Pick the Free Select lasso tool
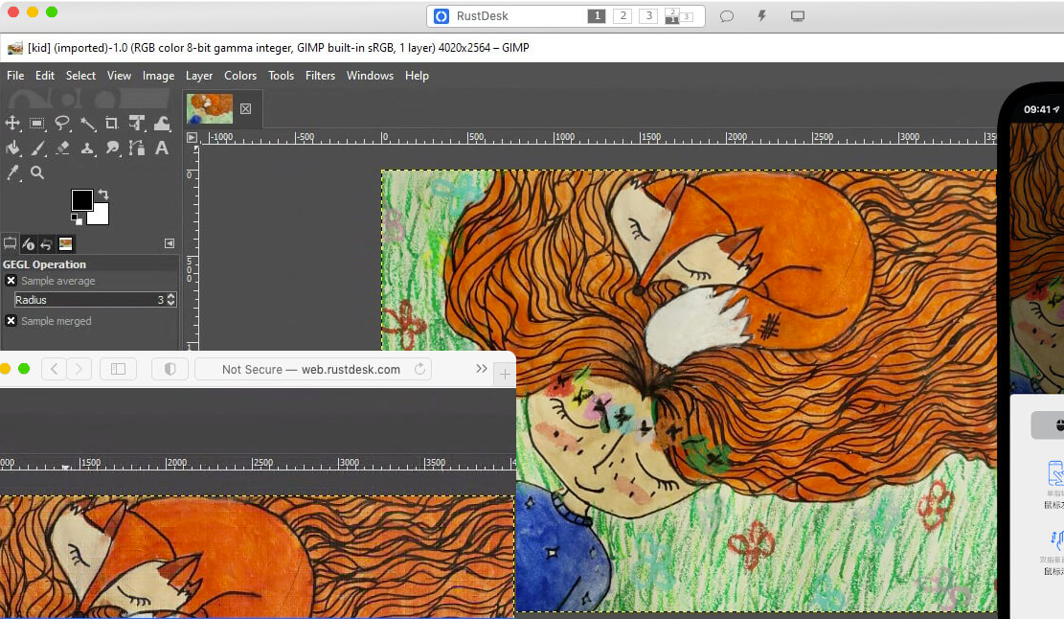Viewport: 1064px width, 619px height. tap(62, 124)
